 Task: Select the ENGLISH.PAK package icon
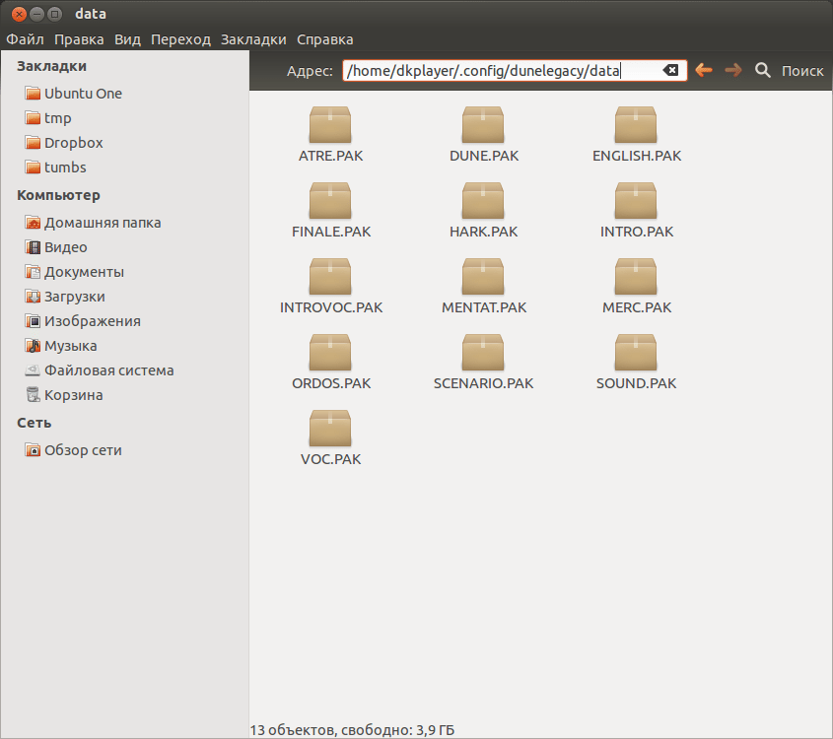pos(636,125)
